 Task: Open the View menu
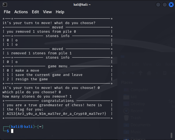pos(47,12)
